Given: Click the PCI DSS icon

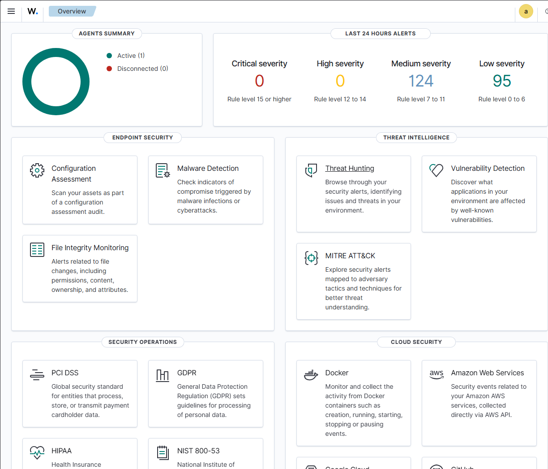Looking at the screenshot, I should [37, 375].
